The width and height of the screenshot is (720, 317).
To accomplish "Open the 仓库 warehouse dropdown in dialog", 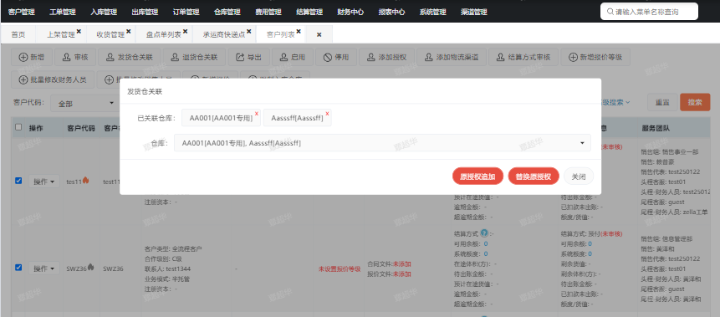I will point(382,143).
